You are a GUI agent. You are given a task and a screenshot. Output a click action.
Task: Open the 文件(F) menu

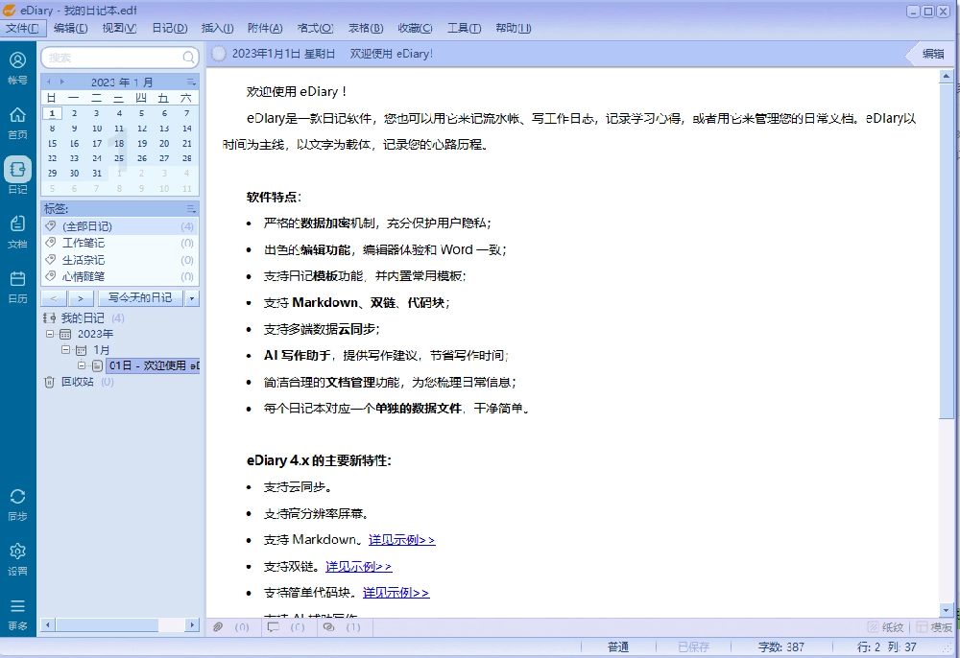(22, 28)
